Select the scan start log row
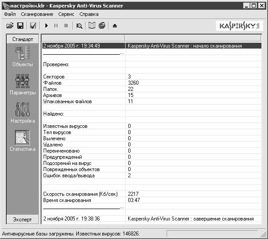The image size is (268, 239). click(x=150, y=45)
